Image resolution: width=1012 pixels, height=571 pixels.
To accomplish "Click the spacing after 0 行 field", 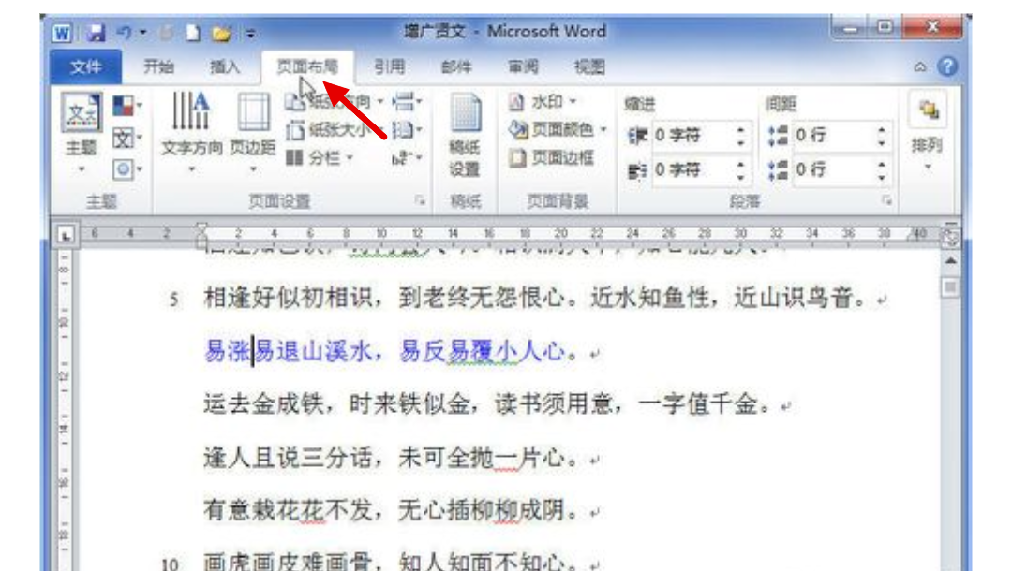I will (833, 170).
